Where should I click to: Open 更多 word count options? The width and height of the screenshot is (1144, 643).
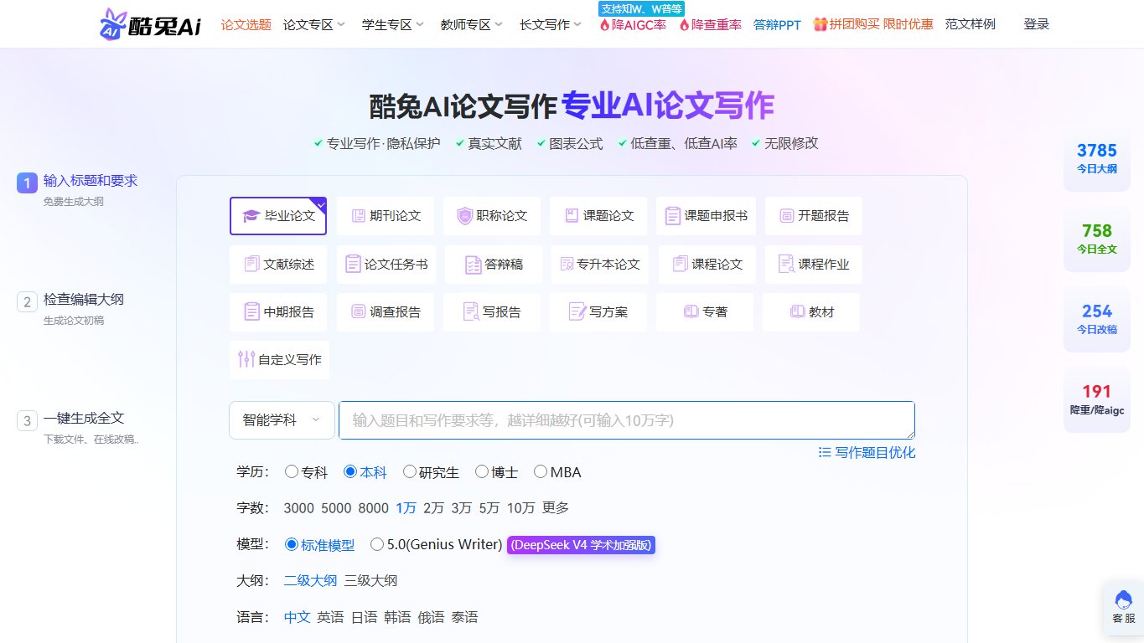tap(556, 507)
